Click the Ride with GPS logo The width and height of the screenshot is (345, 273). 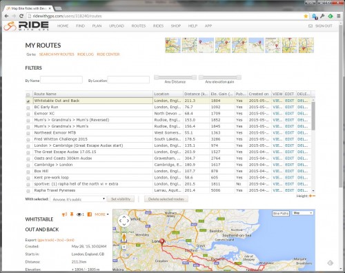point(26,26)
